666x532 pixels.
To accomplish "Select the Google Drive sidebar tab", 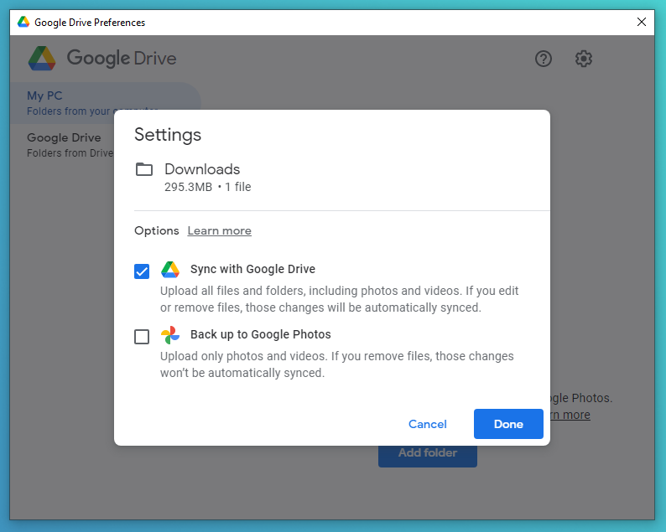I will pos(64,144).
